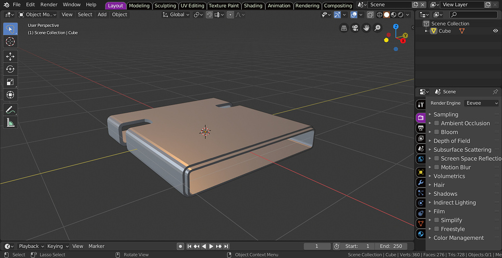
Task: Click the viewport Select menu
Action: [85, 15]
